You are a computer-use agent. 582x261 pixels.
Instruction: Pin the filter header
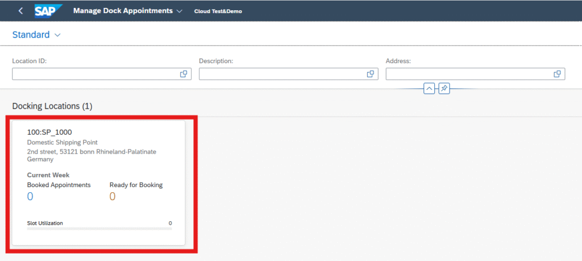pyautogui.click(x=444, y=89)
